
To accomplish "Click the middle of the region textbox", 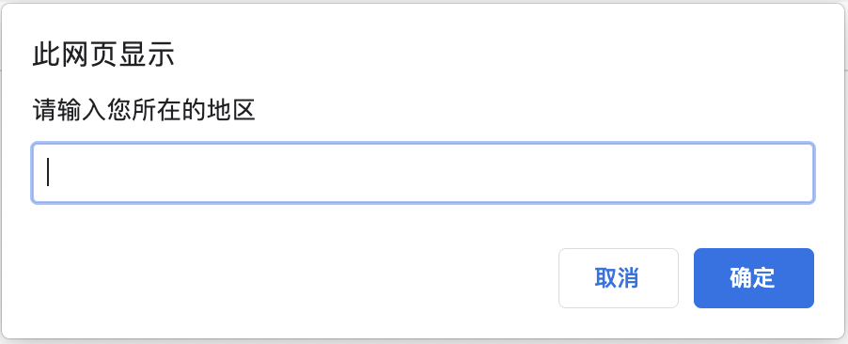I will coord(423,173).
